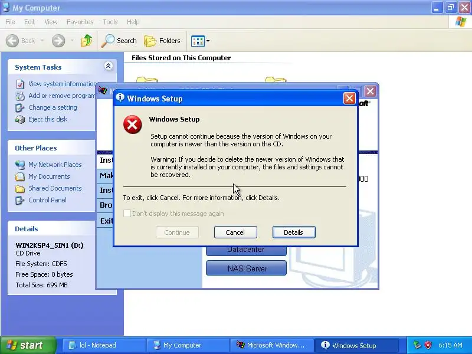Click the WIN2KSP4_5IN1 (D:) details text
Image resolution: width=472 pixels, height=354 pixels.
[50, 245]
